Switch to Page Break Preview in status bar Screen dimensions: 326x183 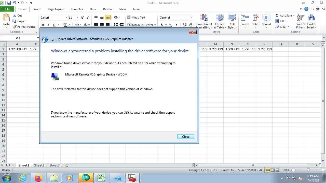pos(278,170)
